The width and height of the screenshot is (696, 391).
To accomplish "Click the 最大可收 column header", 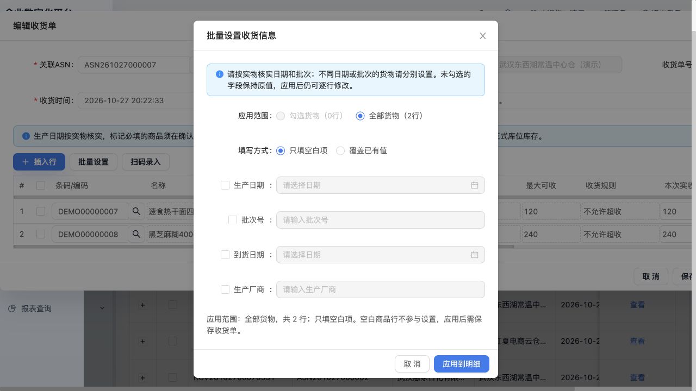I will click(x=541, y=185).
